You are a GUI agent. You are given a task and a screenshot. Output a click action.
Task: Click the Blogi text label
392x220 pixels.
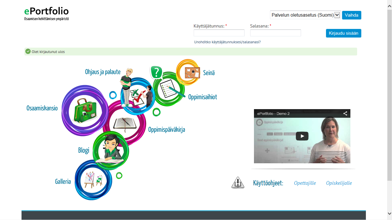click(x=84, y=150)
